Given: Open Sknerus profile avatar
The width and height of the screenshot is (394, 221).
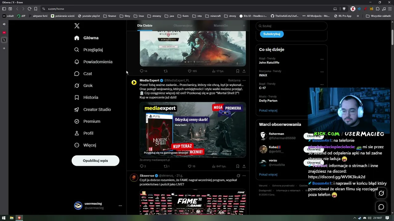Looking at the screenshot, I should [x=134, y=178].
